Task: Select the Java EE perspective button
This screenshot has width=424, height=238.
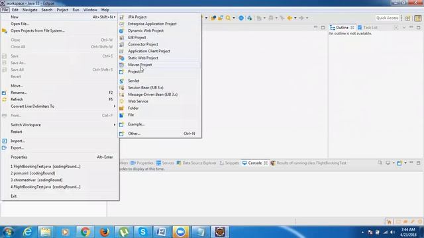Action: (418, 19)
